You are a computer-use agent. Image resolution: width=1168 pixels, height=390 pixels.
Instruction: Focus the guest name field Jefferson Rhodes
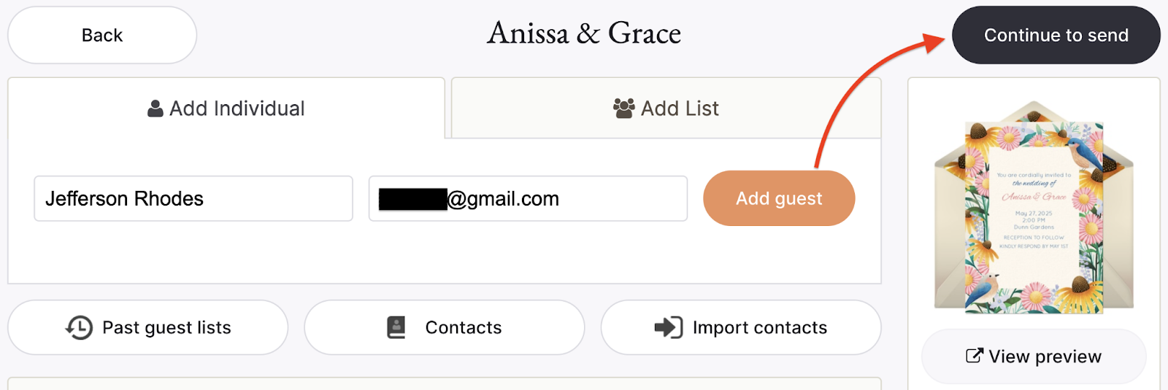click(193, 198)
